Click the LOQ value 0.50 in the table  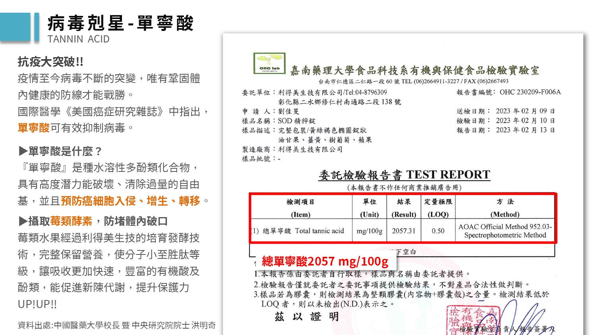(438, 231)
